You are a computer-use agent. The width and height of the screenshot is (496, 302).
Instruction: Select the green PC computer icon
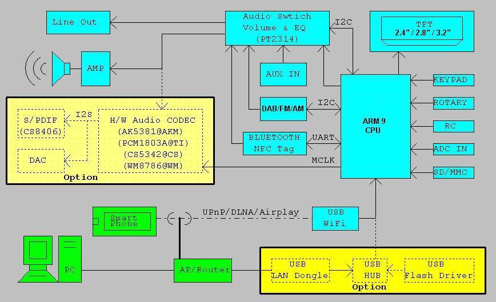(x=51, y=260)
